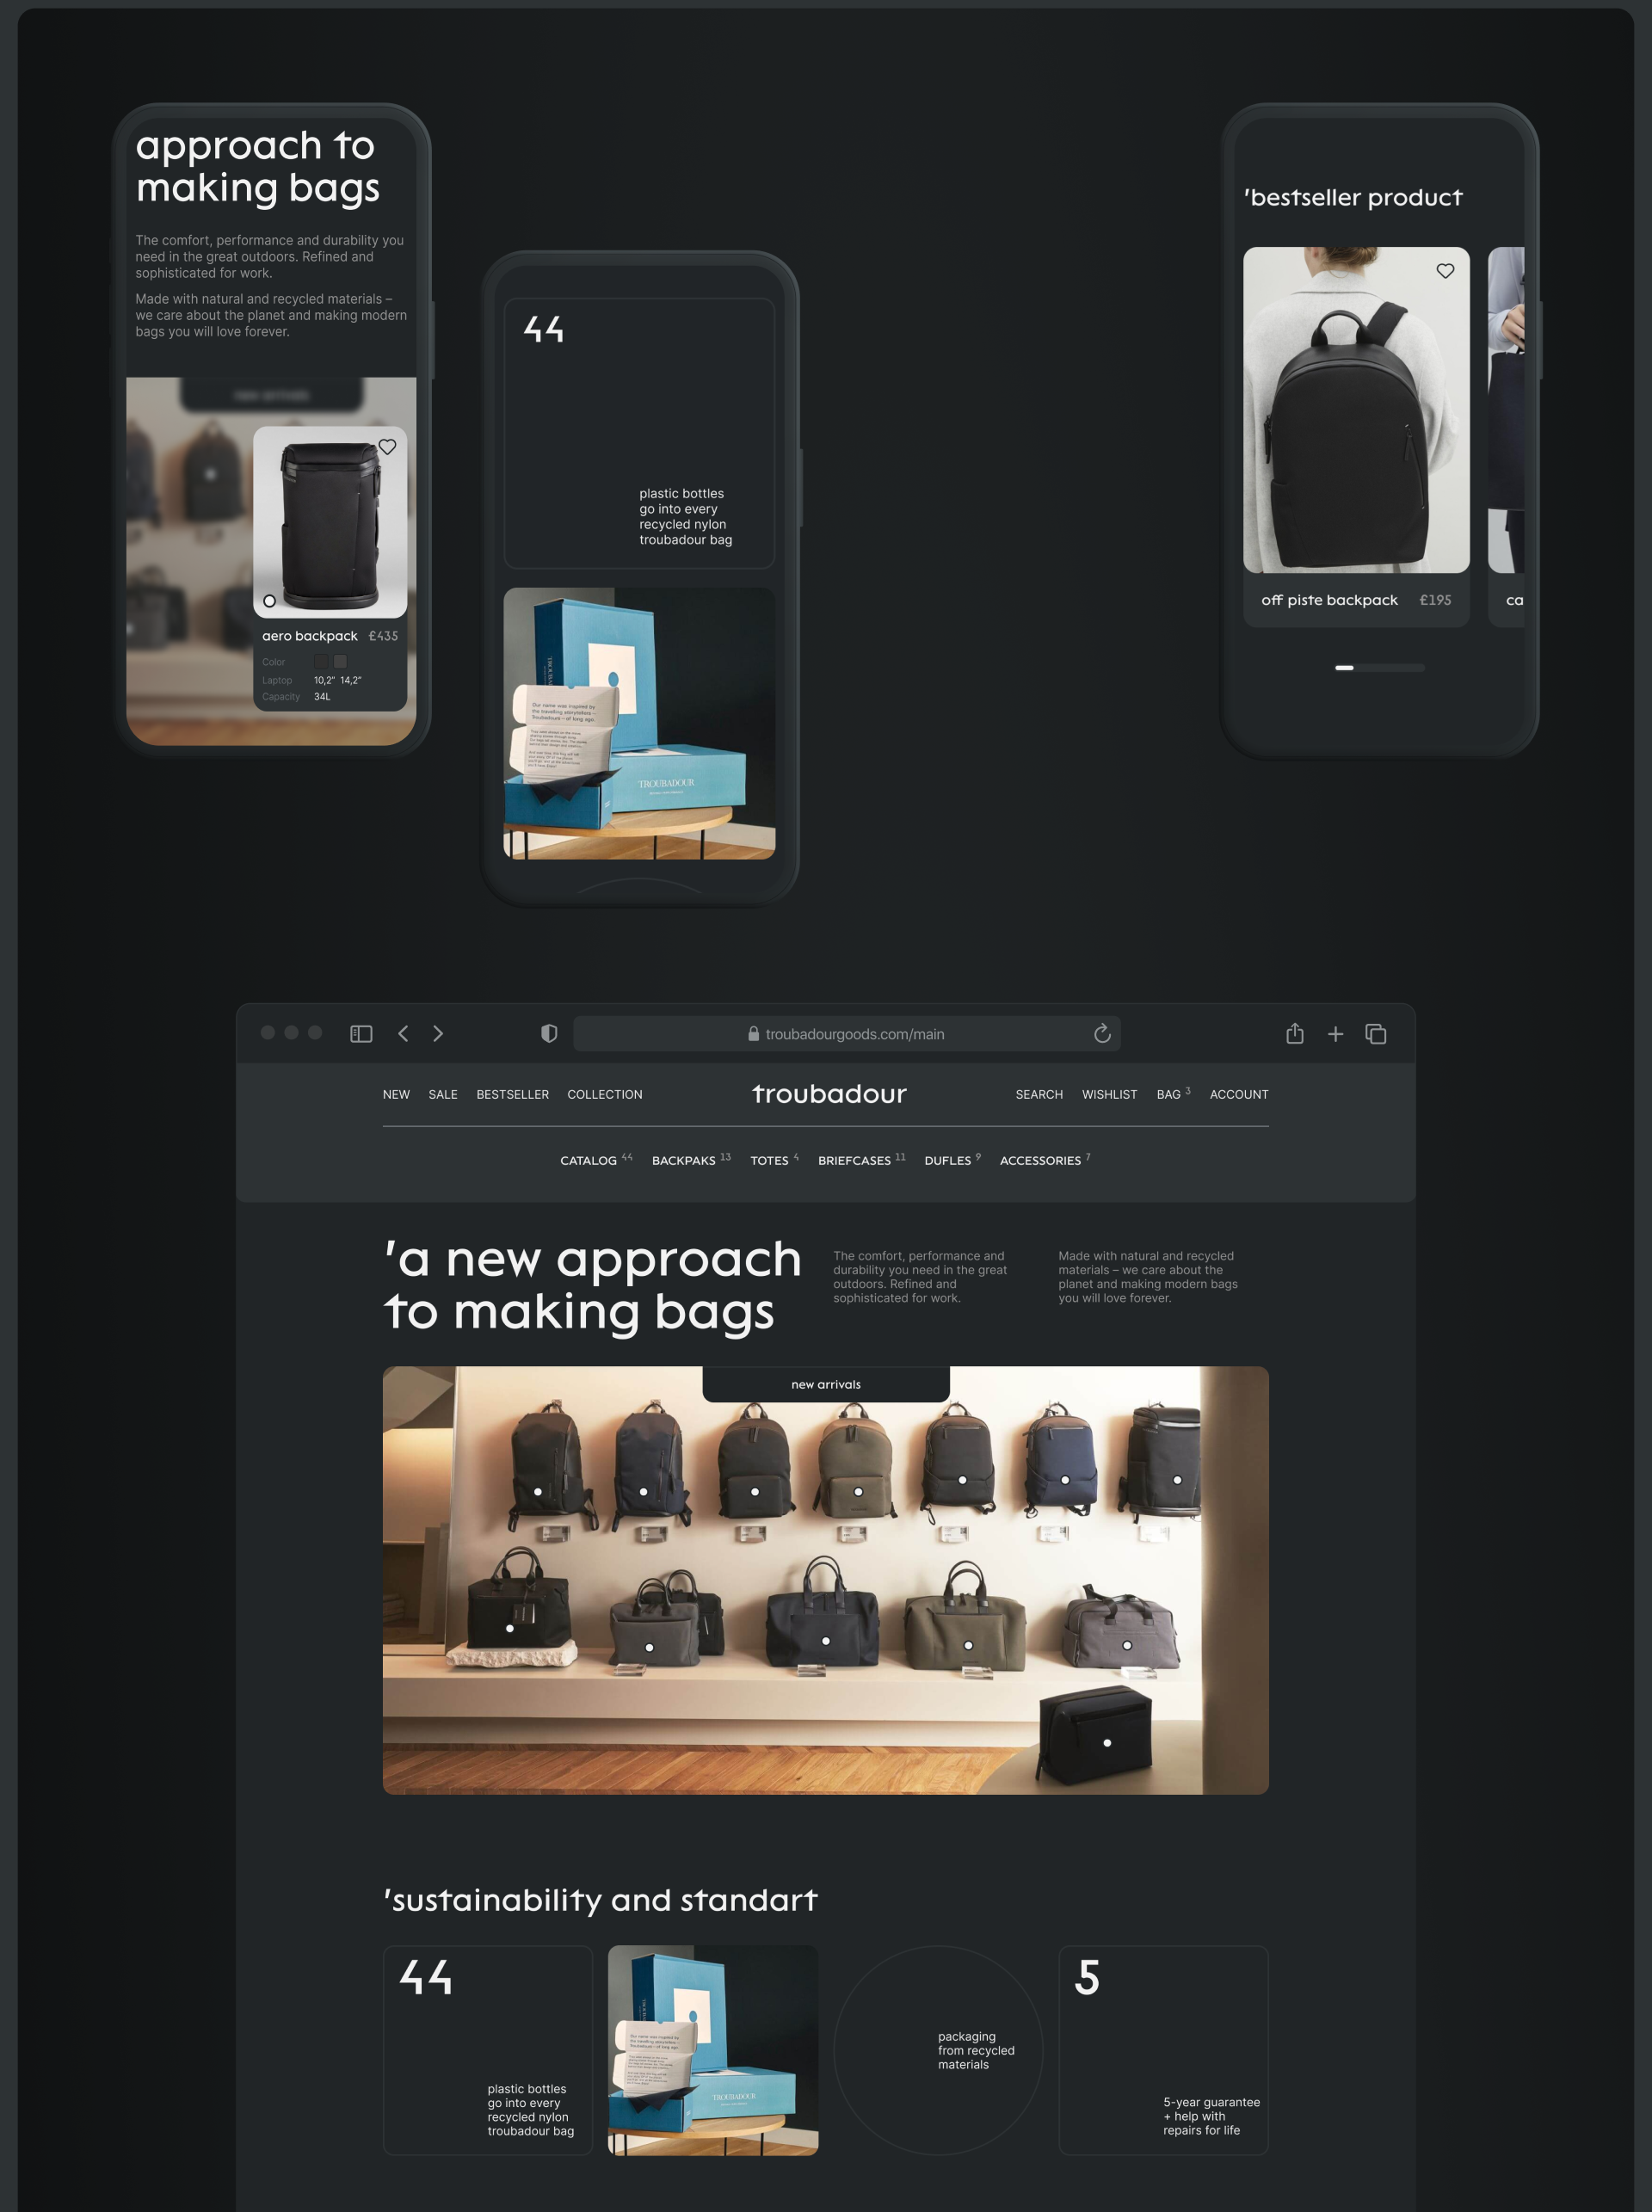
Task: Open the WISHLIST link
Action: 1109,1094
